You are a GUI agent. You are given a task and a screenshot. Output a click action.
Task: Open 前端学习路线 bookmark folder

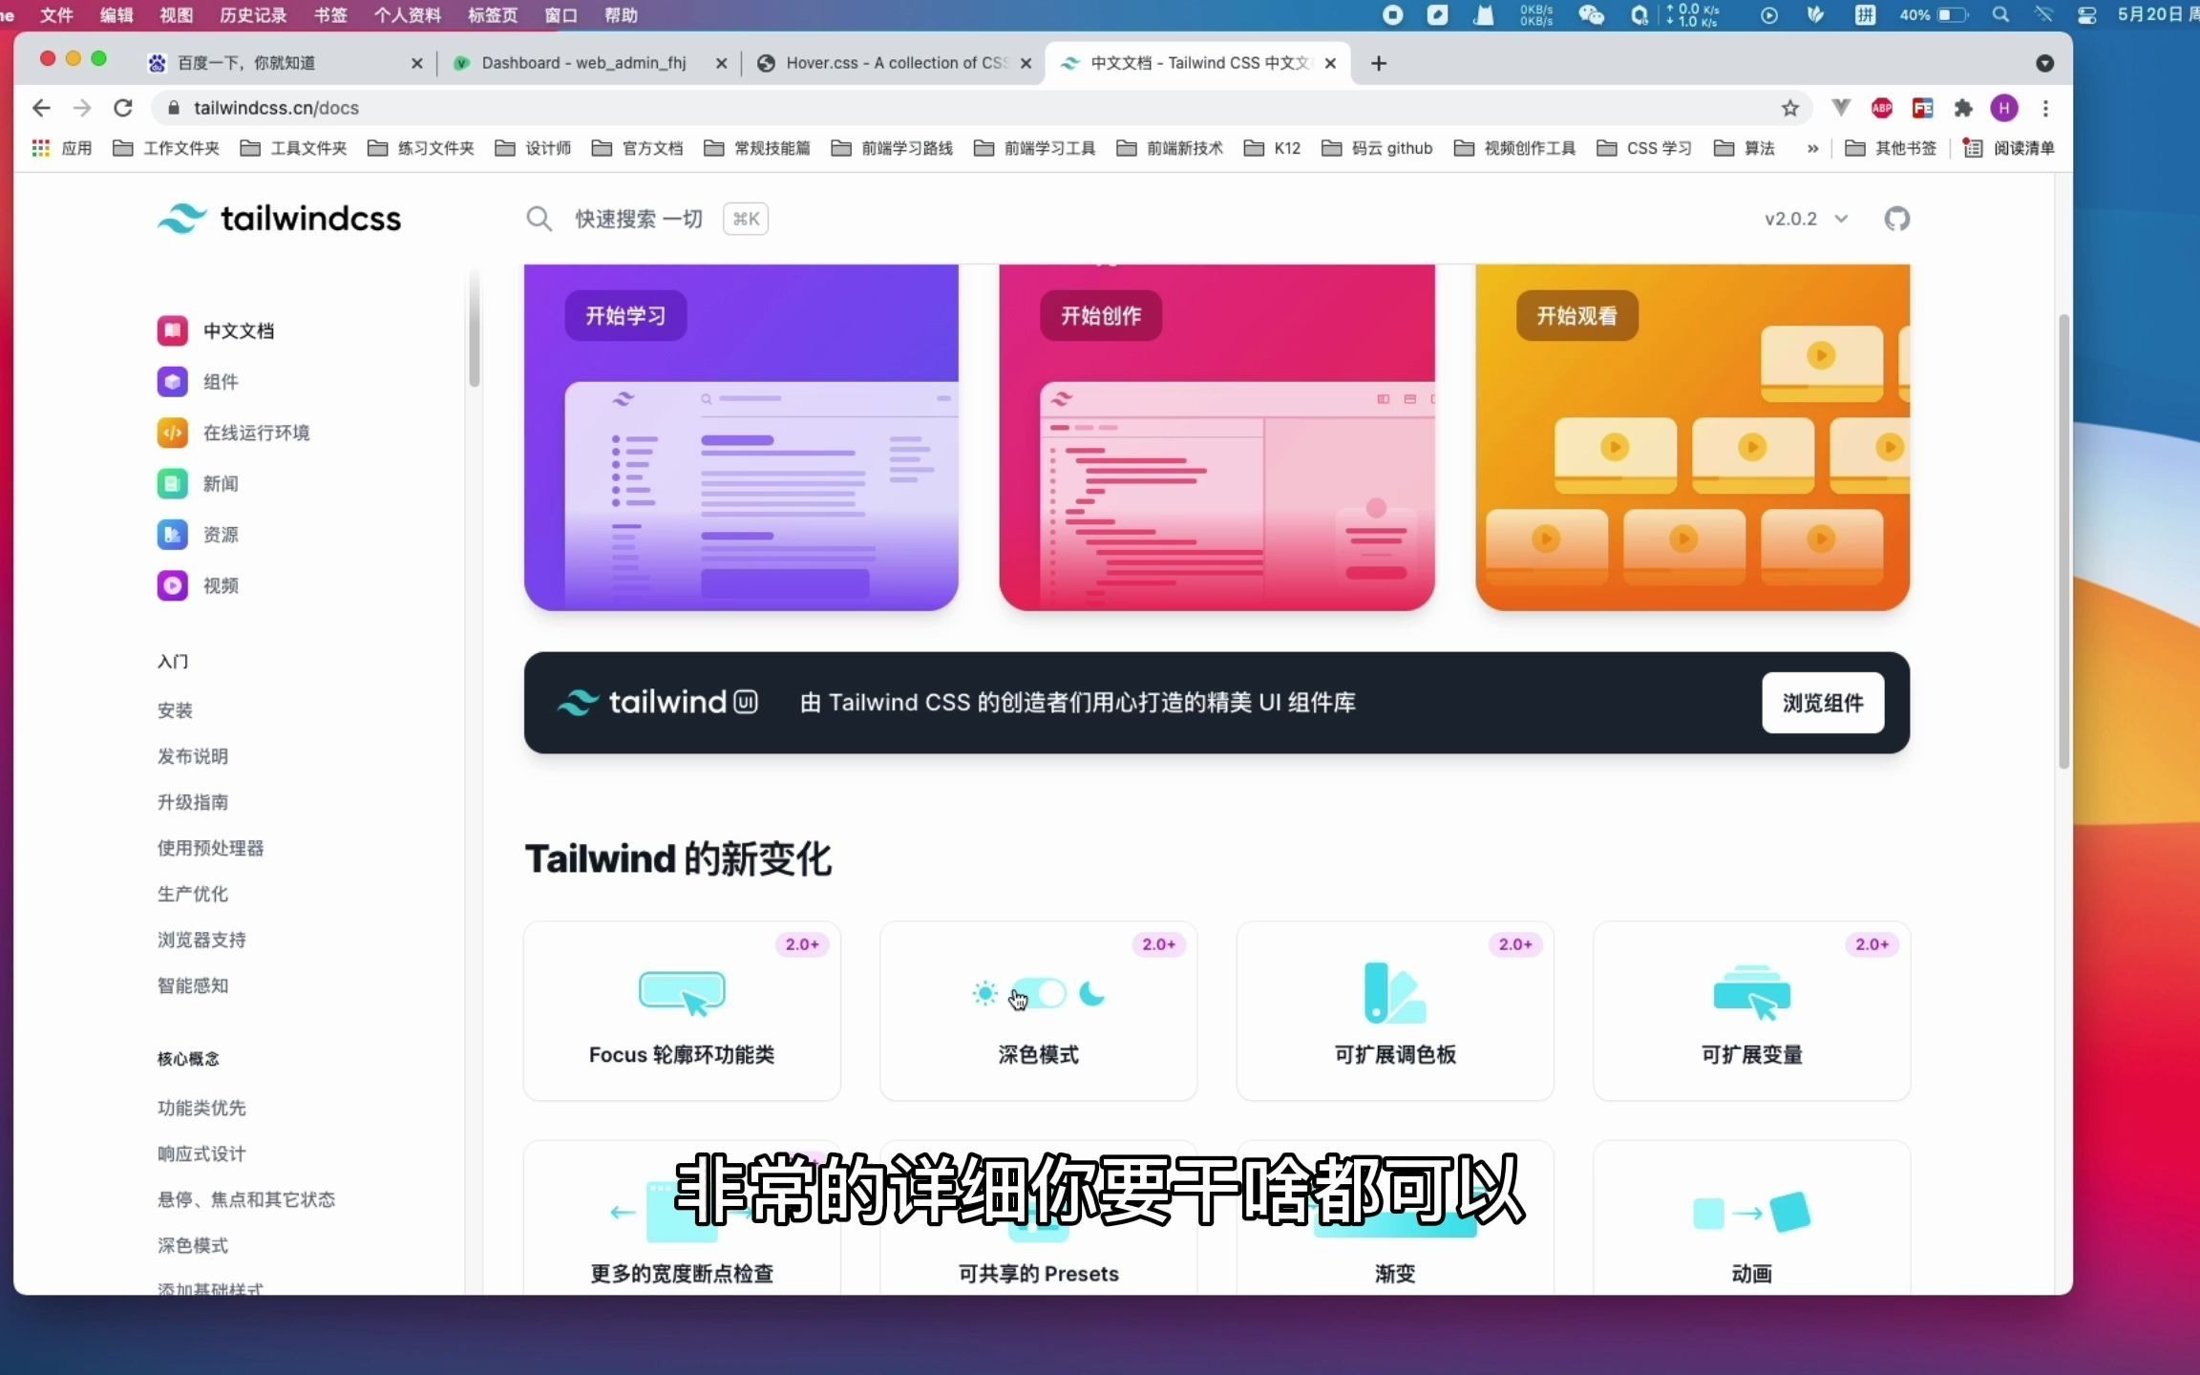(892, 148)
